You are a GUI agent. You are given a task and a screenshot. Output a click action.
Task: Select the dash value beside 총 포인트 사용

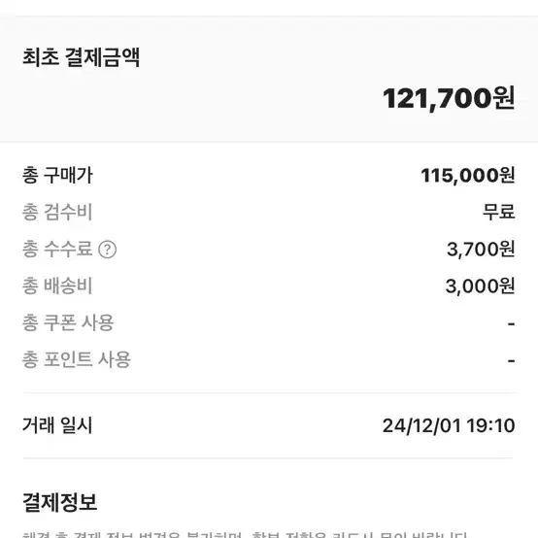[511, 360]
